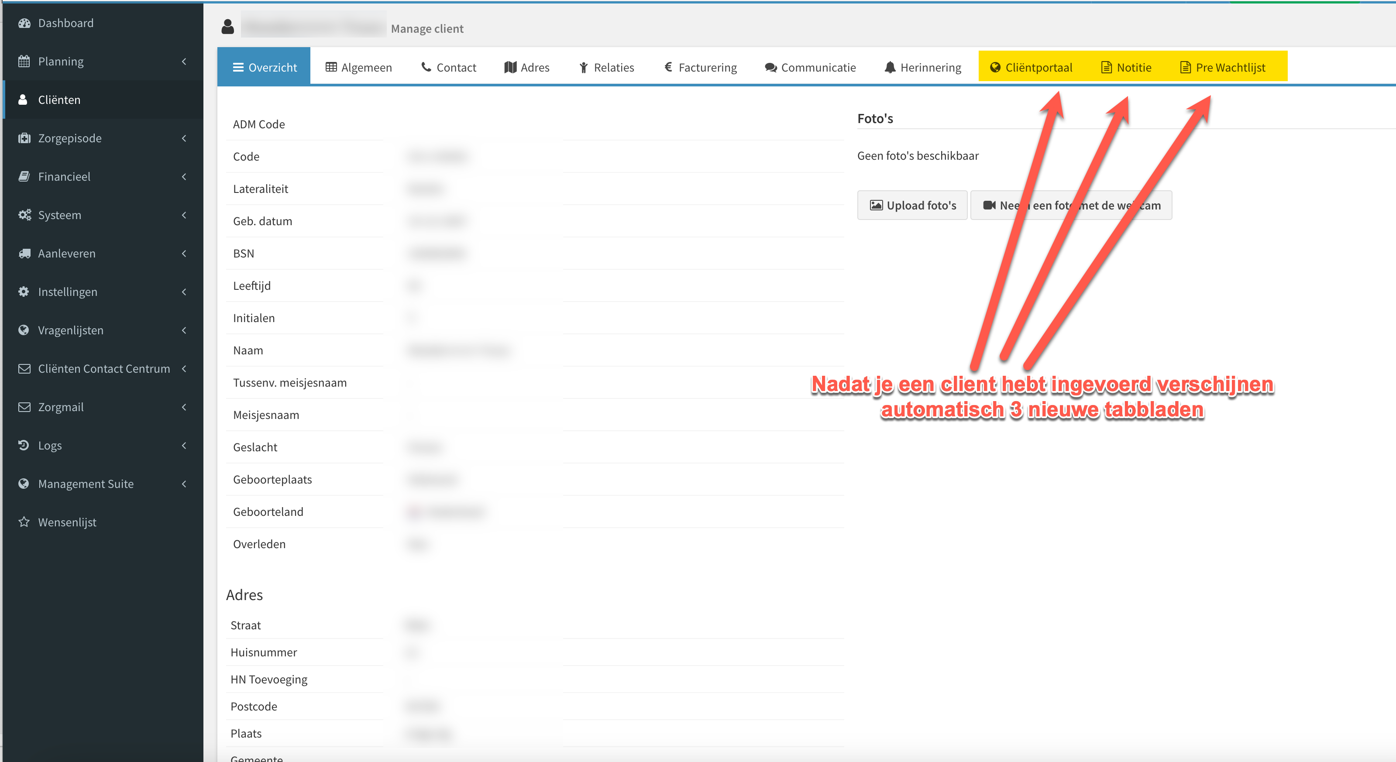The image size is (1396, 762).
Task: Select the Overzicht tab
Action: [264, 66]
